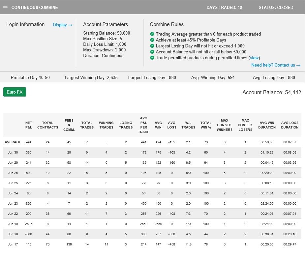Click green check beside Largest Losing Day rule
Screen dimensions: 305x256
click(x=152, y=46)
